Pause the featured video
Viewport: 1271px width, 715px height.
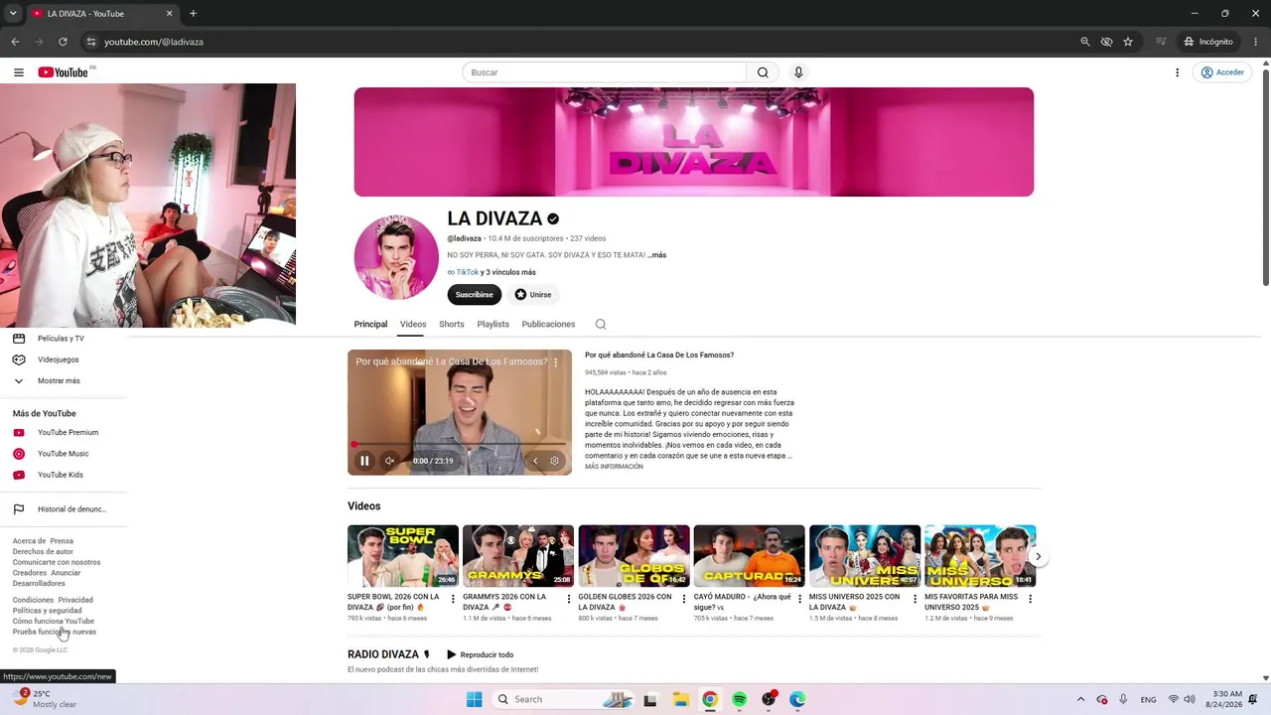point(364,461)
